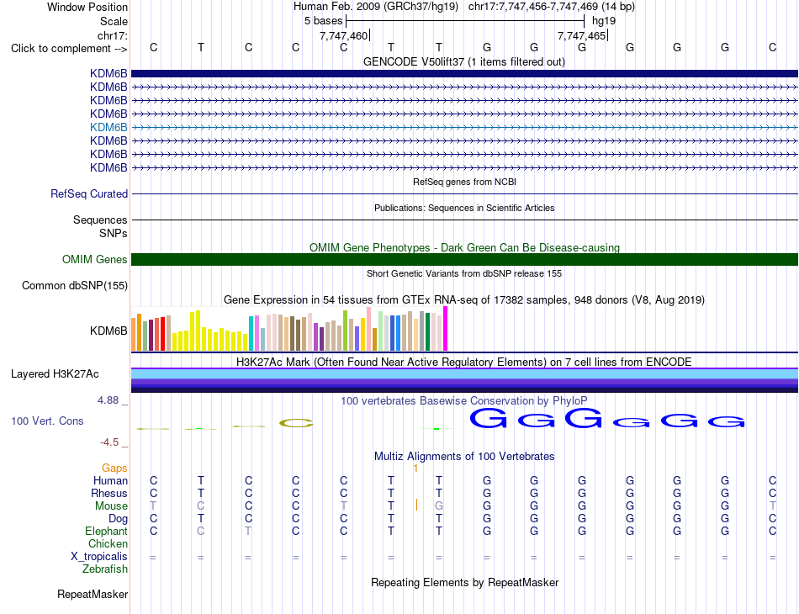Click "Human Feb. 2009 (GRCh37/hg19)" assembly text
Screen dimensions: 799x614
coord(376,7)
